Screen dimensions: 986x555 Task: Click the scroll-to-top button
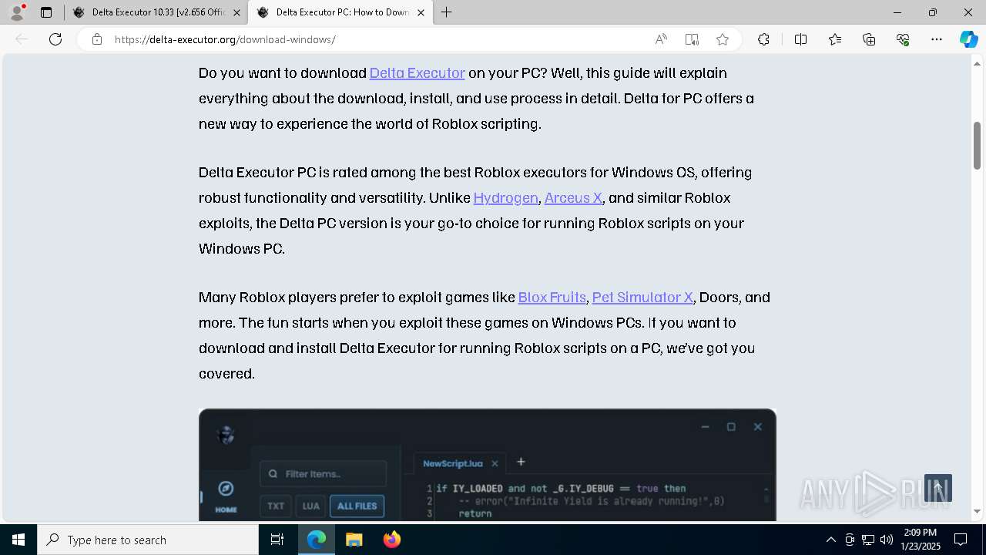point(938,488)
